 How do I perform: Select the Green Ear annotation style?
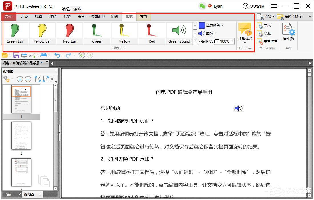point(15,33)
